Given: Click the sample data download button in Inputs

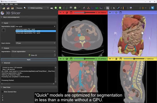Looking at the screenshot, I should coord(3,30).
